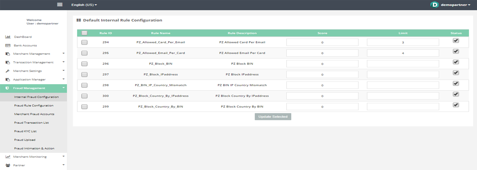Viewport: 477px width, 170px height.
Task: Select the checkbox for rule 294
Action: [x=84, y=42]
